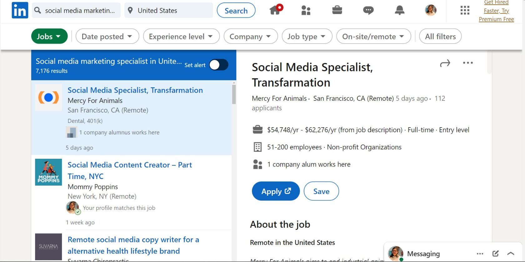Screen dimensions: 525x262
Task: Apply to the Mercy For Animals job
Action: pyautogui.click(x=276, y=191)
